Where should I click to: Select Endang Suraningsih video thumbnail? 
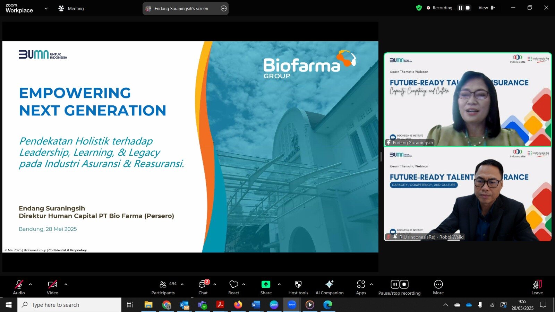click(x=468, y=99)
